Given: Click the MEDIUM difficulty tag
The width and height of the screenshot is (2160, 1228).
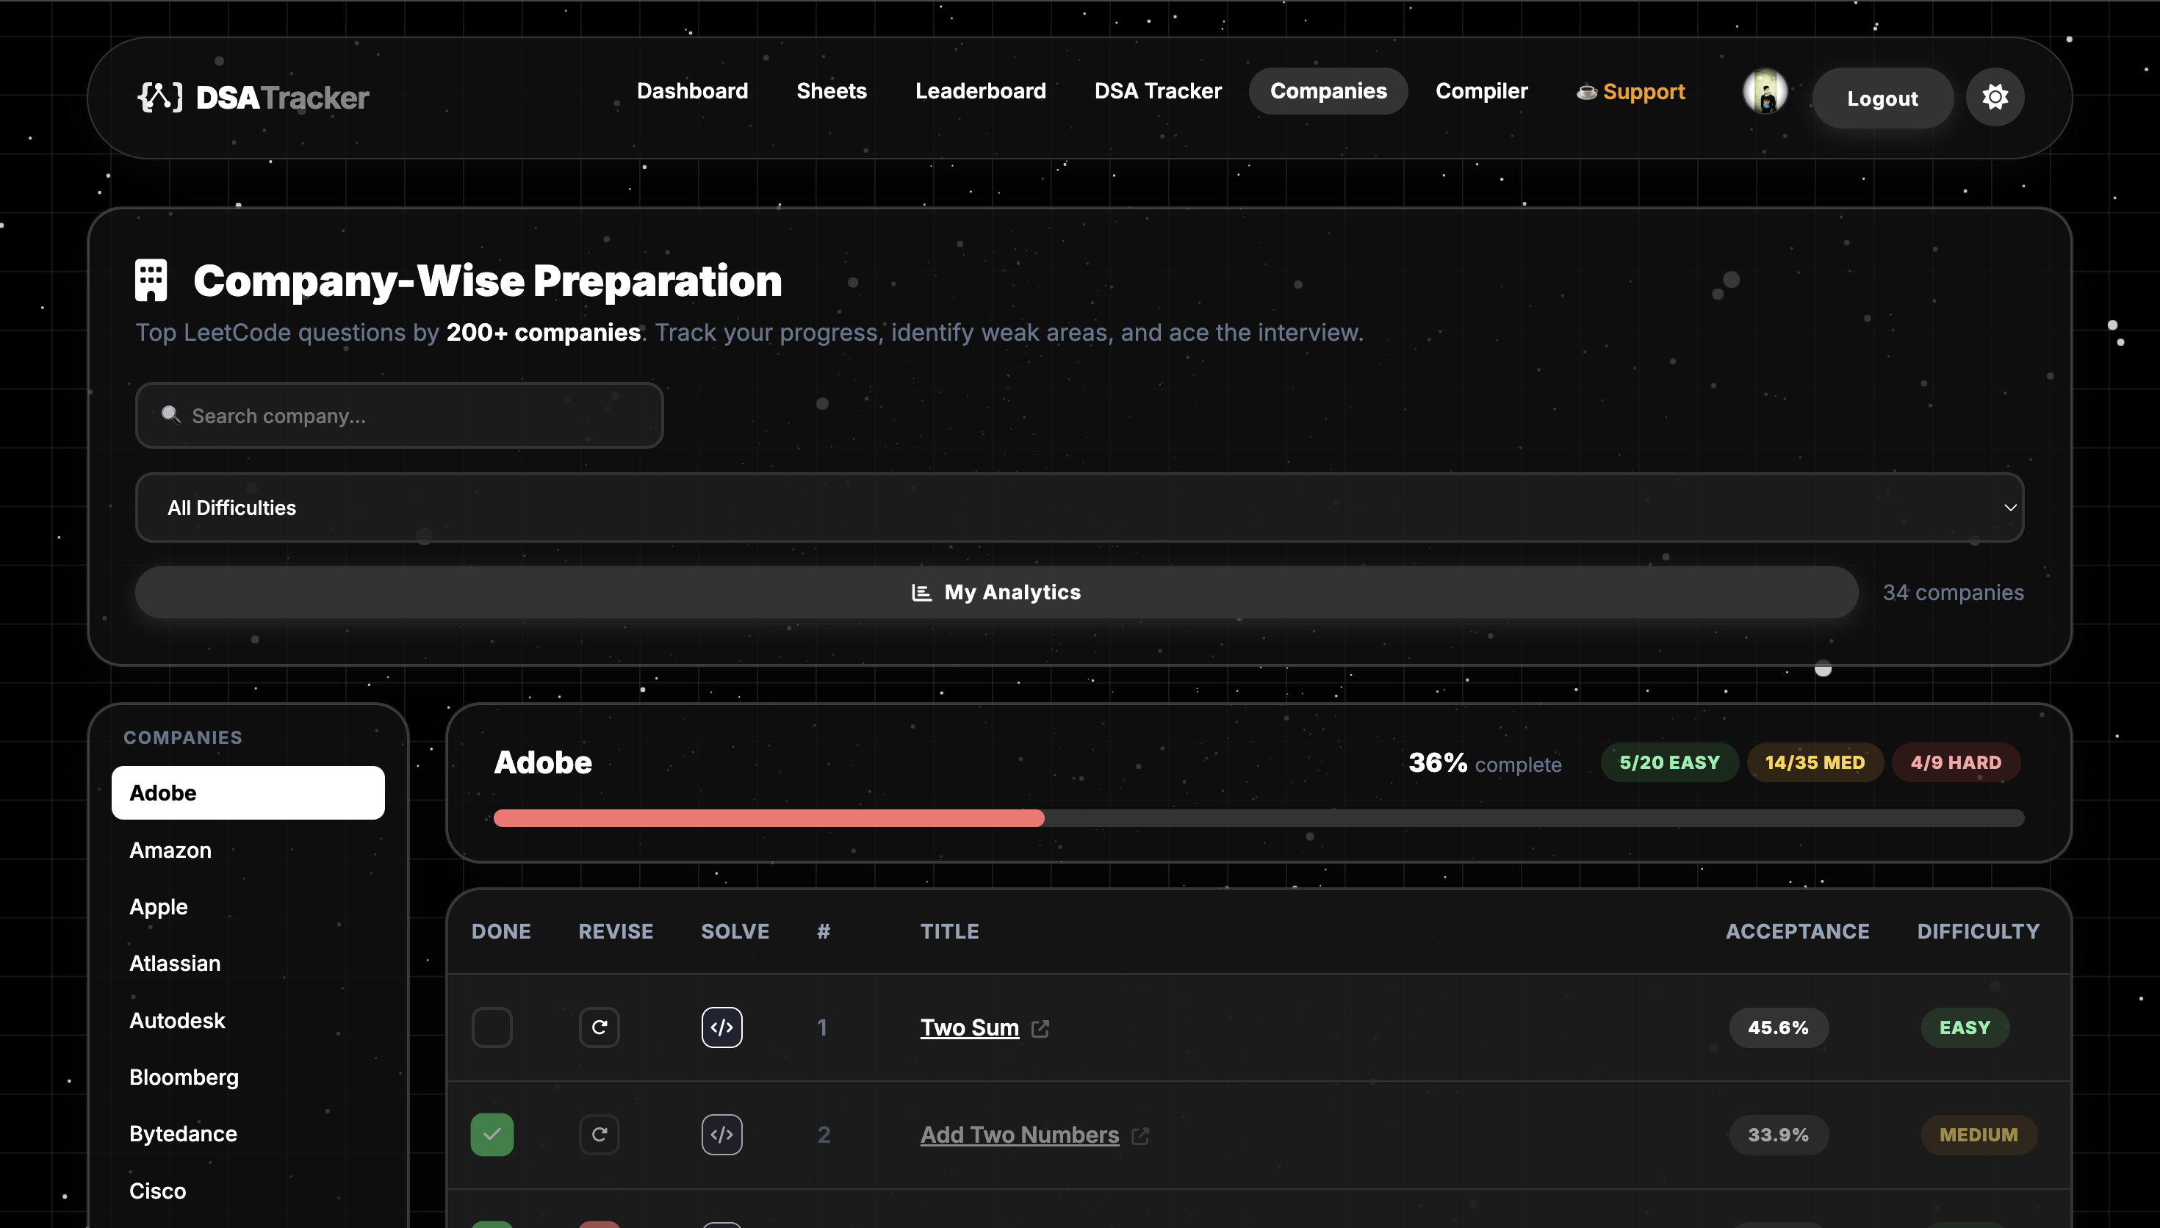Looking at the screenshot, I should 1979,1135.
